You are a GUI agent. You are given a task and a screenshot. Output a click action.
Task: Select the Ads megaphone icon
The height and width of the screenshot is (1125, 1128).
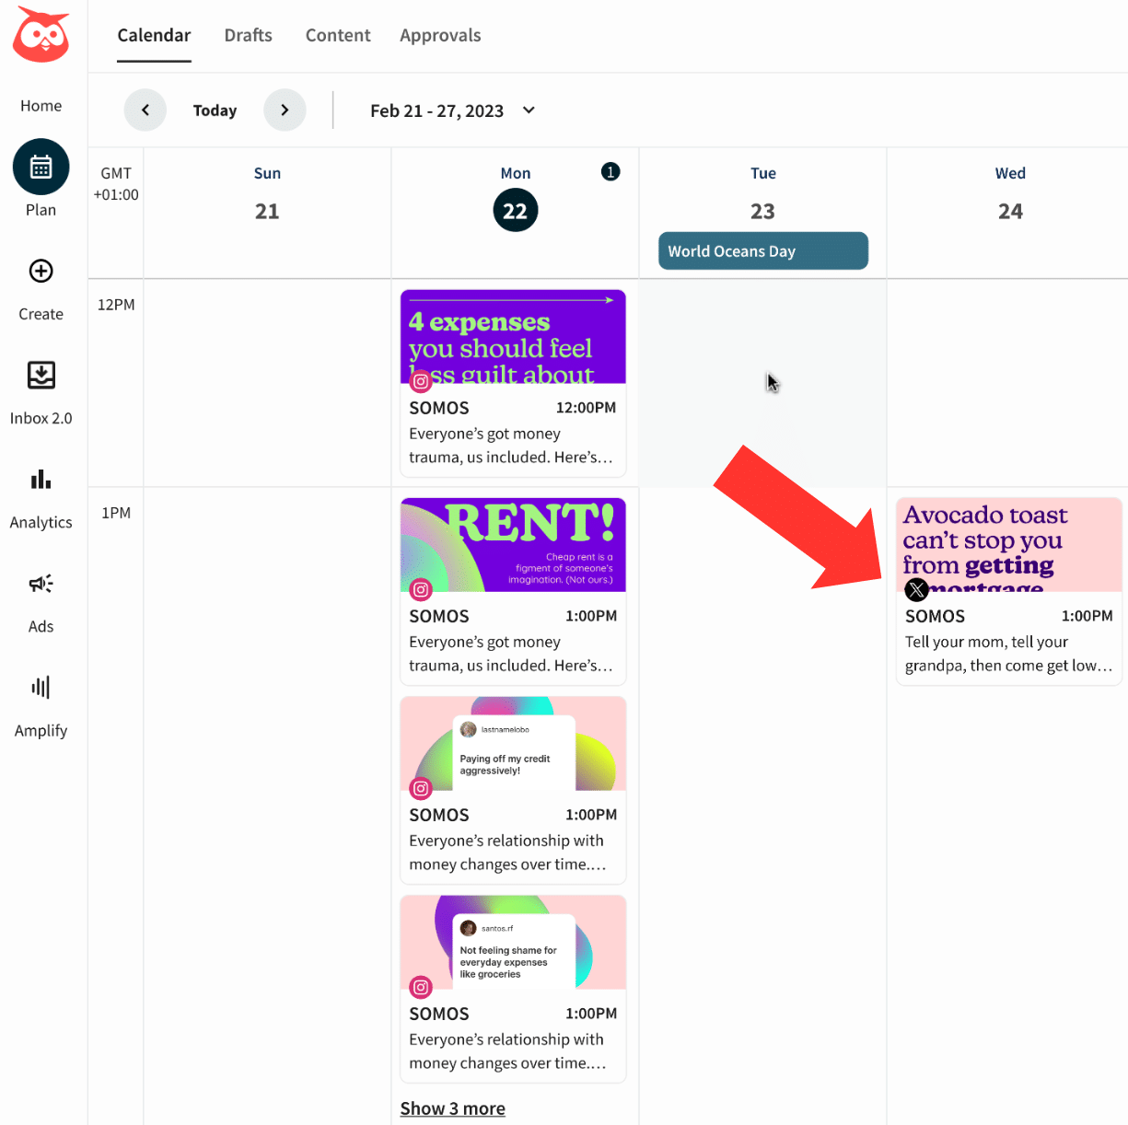click(41, 584)
